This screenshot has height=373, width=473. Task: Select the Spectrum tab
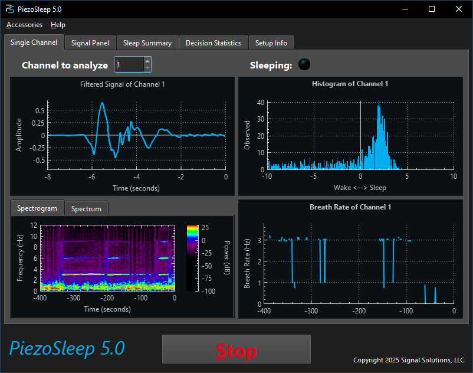point(86,209)
